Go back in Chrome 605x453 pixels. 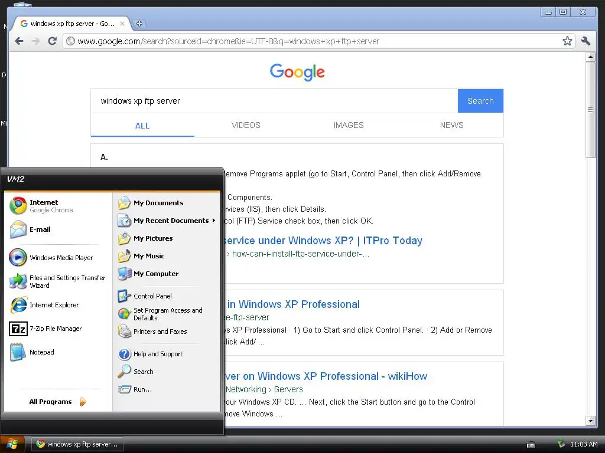(x=19, y=41)
